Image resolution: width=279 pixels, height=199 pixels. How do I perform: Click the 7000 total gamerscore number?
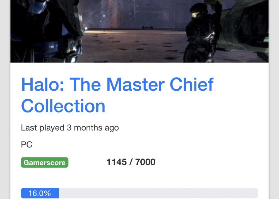[145, 162]
